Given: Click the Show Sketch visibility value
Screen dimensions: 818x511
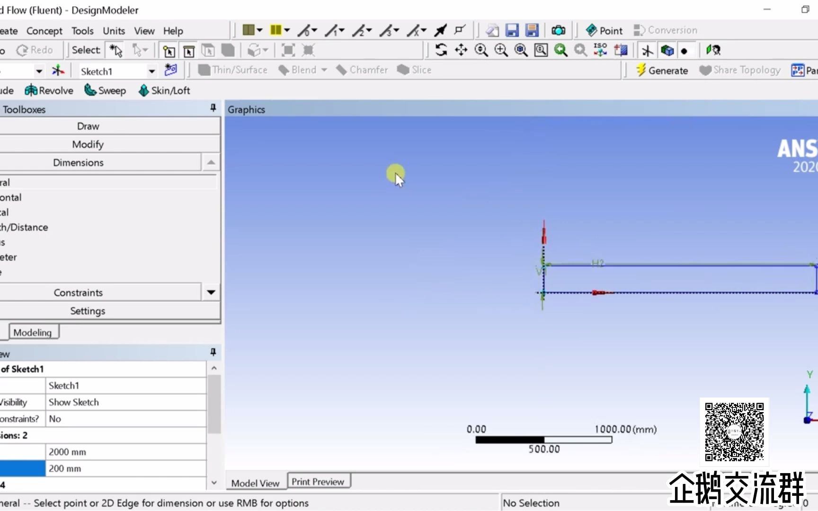Looking at the screenshot, I should point(126,402).
